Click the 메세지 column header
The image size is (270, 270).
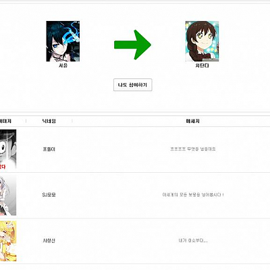(193, 121)
